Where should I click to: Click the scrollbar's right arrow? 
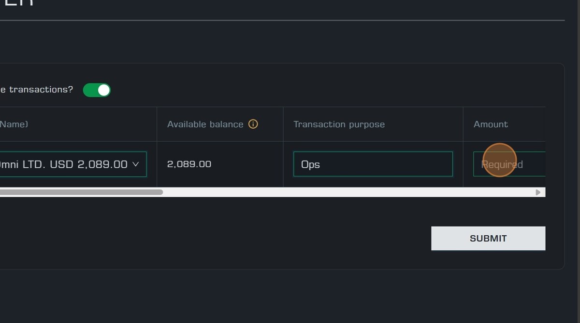click(x=538, y=192)
